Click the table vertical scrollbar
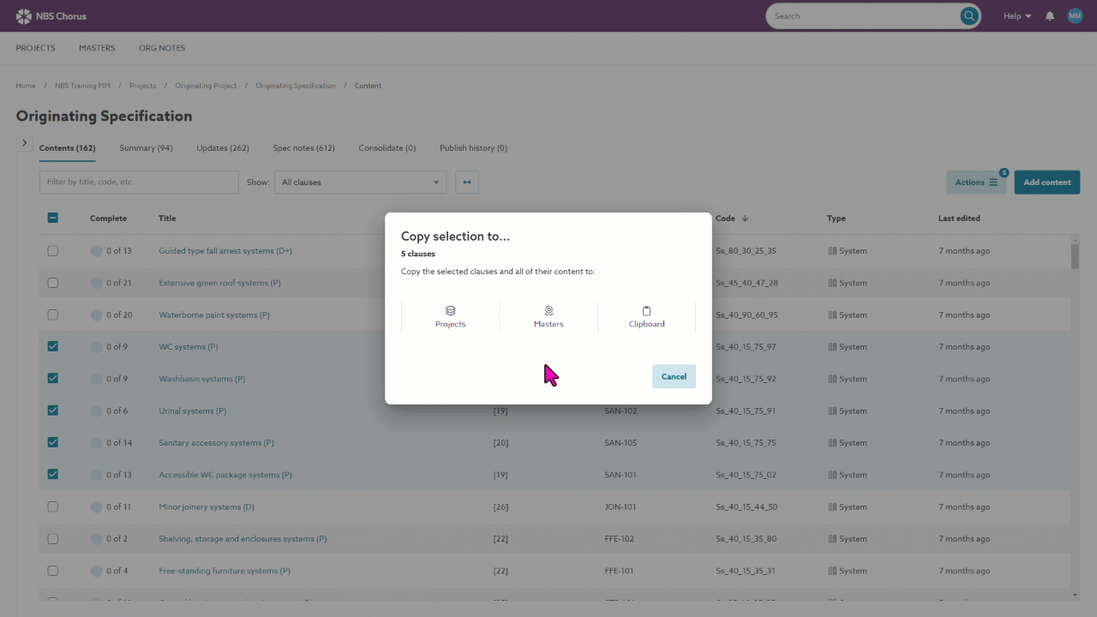The width and height of the screenshot is (1097, 617). [1076, 256]
